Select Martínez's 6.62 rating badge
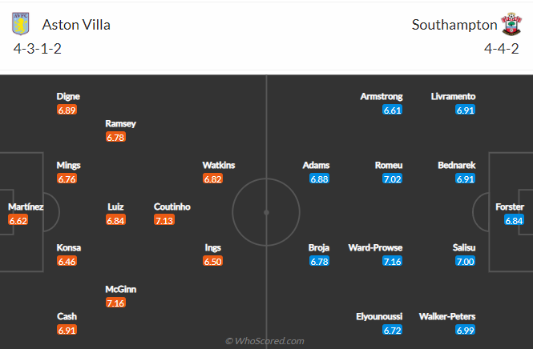Screen dimensions: 533x349 pyautogui.click(x=18, y=221)
